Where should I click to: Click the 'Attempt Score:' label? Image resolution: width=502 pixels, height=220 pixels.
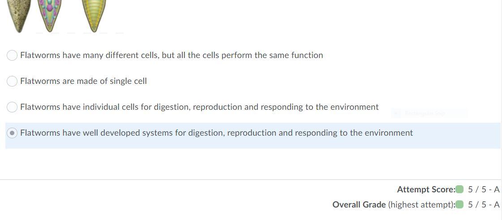425,190
